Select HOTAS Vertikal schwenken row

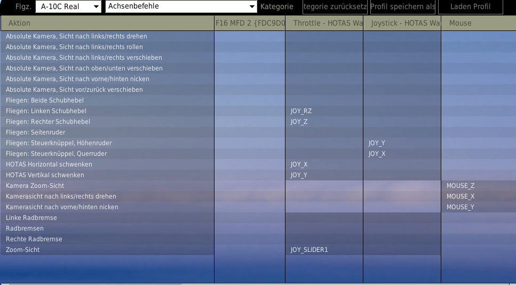coord(107,175)
